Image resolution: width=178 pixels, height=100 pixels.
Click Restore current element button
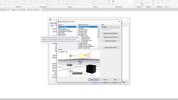pyautogui.click(x=110, y=33)
